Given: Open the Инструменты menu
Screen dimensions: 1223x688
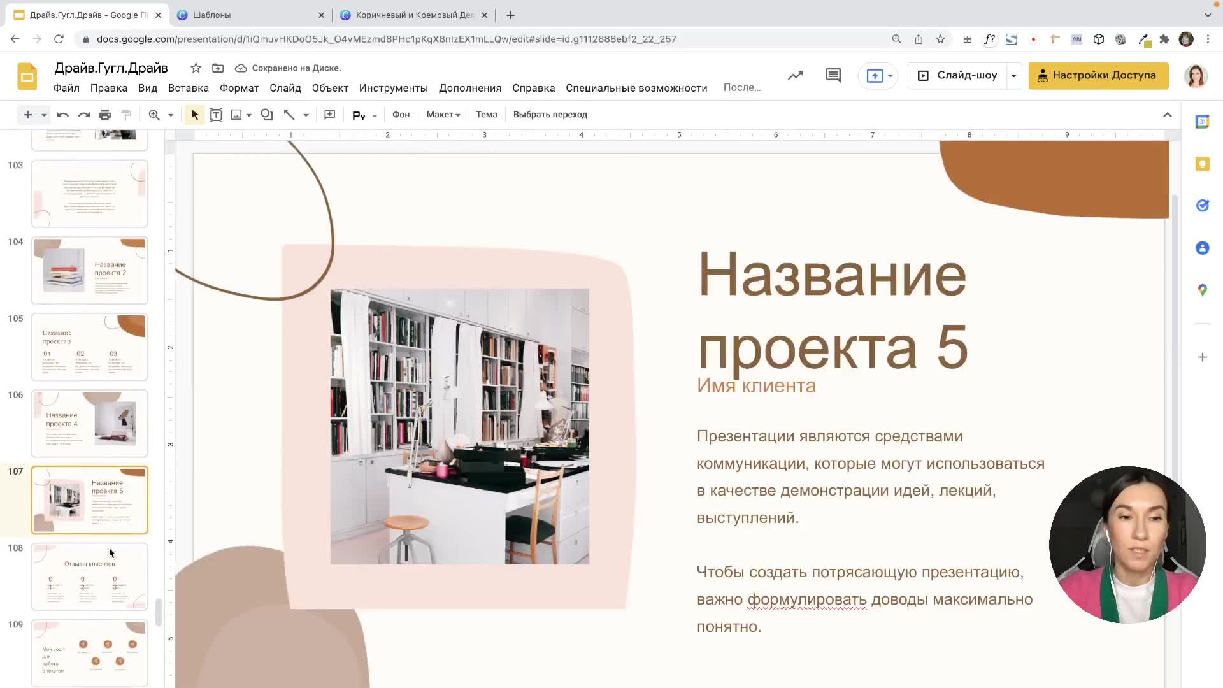Looking at the screenshot, I should tap(394, 88).
